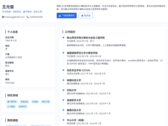Click the name heading 王元俊

click(8, 7)
